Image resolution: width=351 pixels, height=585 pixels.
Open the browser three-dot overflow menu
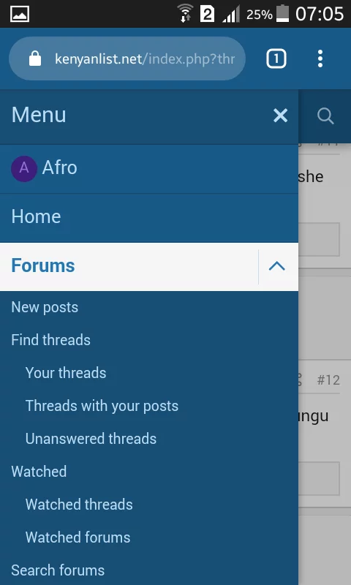tap(320, 58)
